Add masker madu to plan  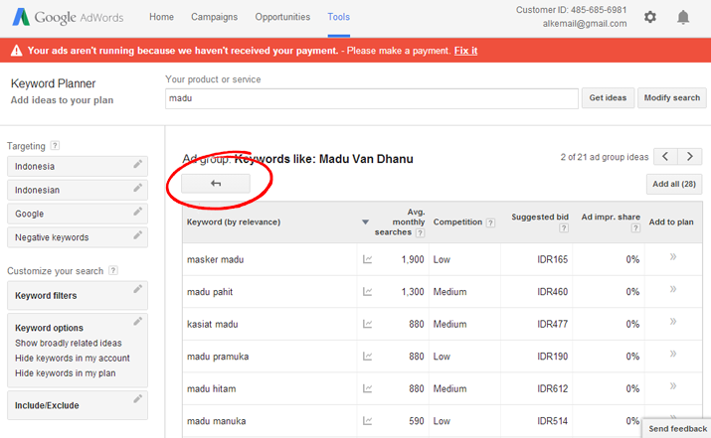(673, 257)
